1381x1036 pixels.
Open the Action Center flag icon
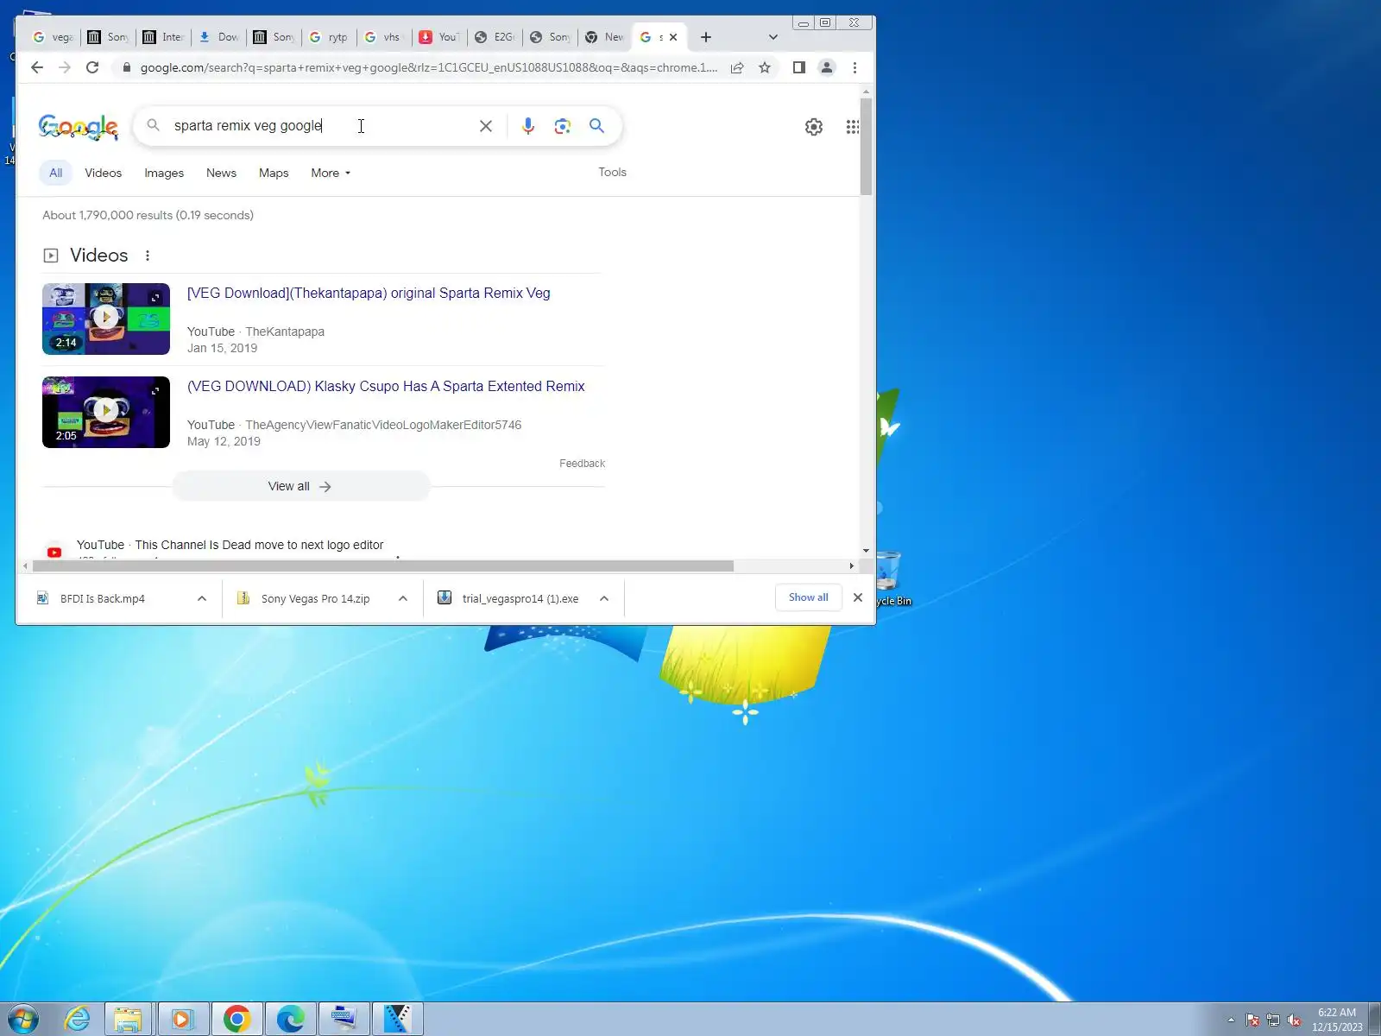pyautogui.click(x=1252, y=1020)
